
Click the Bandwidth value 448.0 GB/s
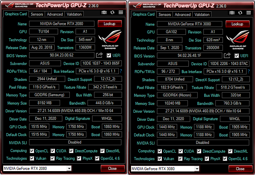click(x=104, y=103)
